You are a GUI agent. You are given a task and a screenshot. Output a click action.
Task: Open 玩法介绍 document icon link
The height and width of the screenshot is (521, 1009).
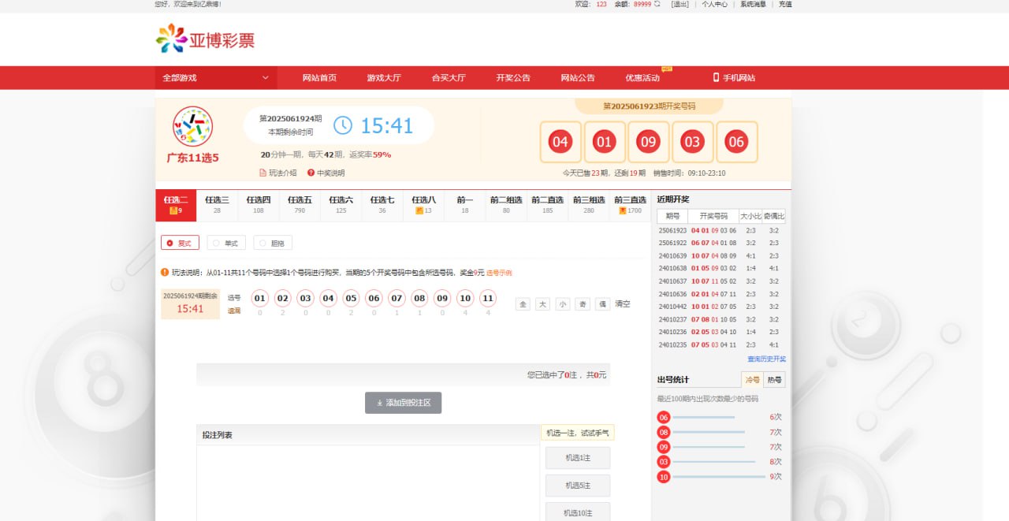click(x=263, y=173)
